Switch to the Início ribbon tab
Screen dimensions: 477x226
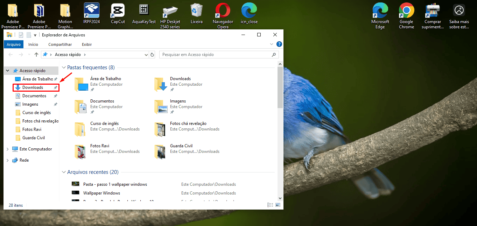coord(33,44)
